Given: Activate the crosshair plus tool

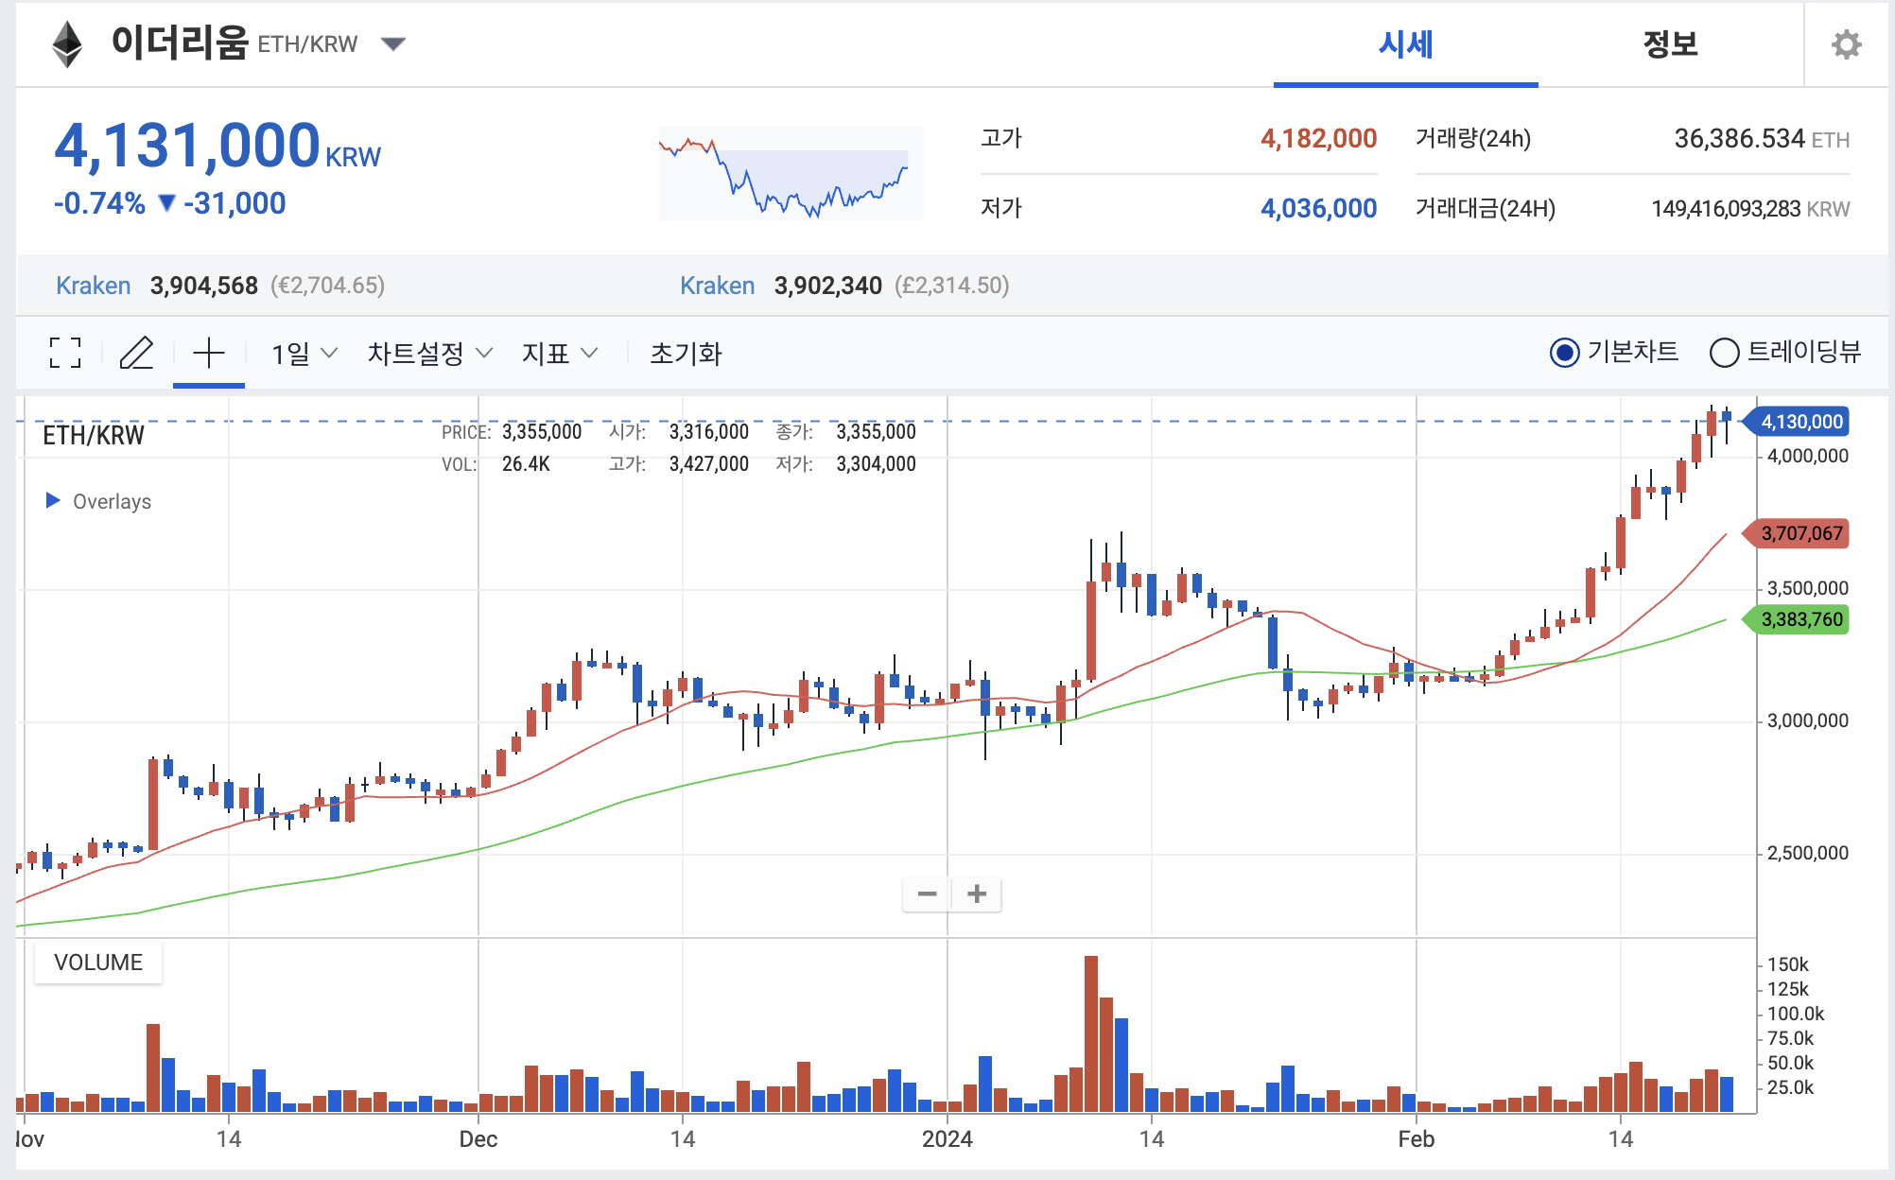Looking at the screenshot, I should point(209,353).
